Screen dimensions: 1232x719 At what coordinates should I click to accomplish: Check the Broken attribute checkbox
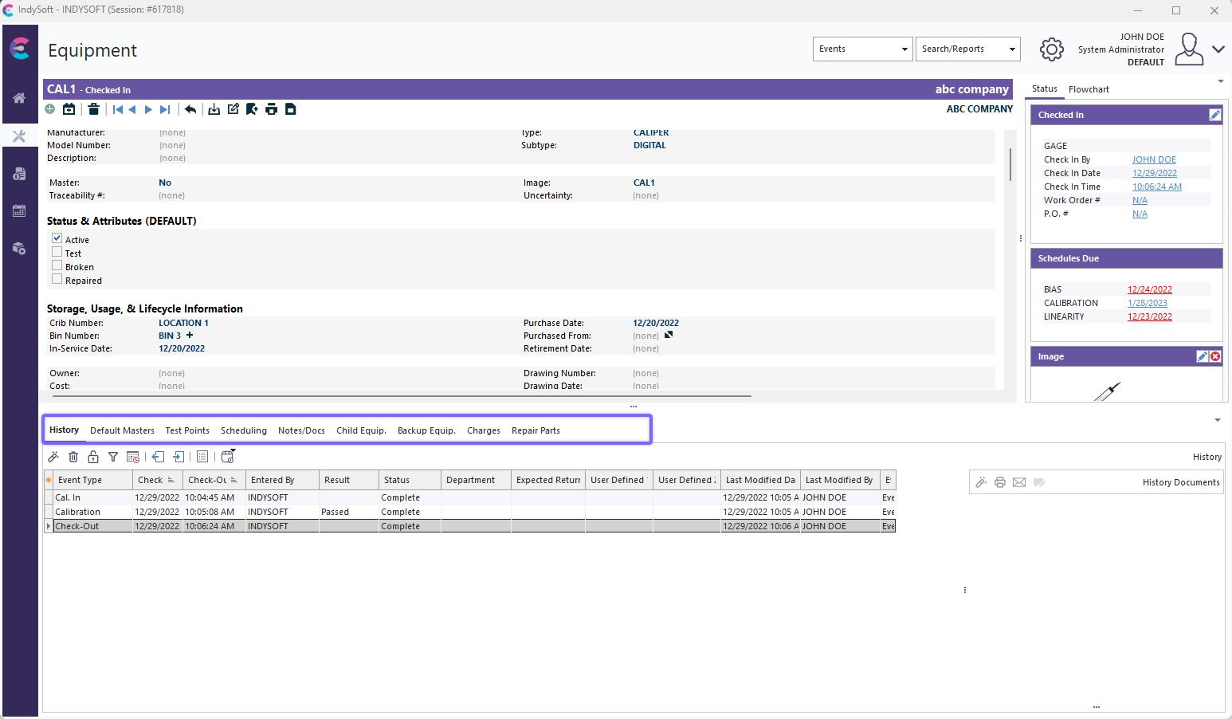click(57, 265)
